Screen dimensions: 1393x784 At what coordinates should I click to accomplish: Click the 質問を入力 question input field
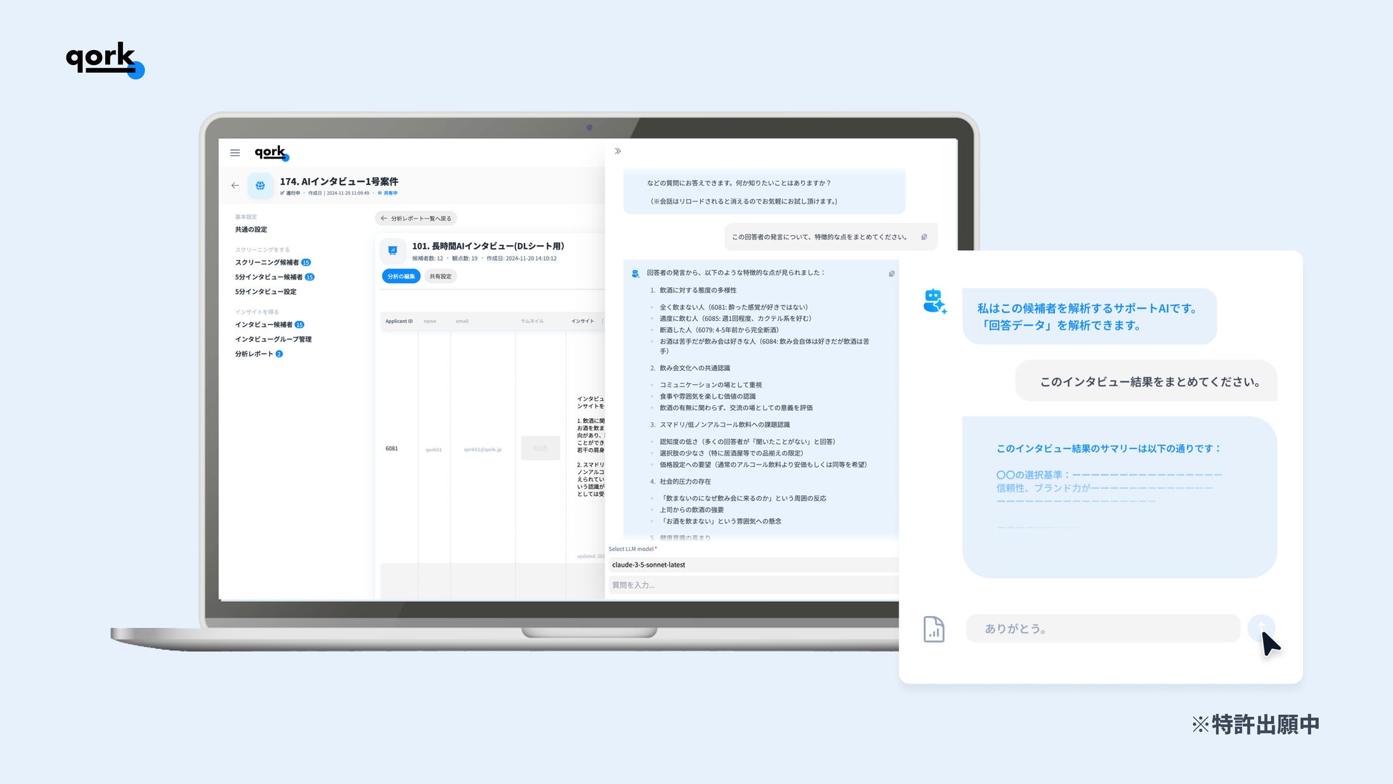753,585
